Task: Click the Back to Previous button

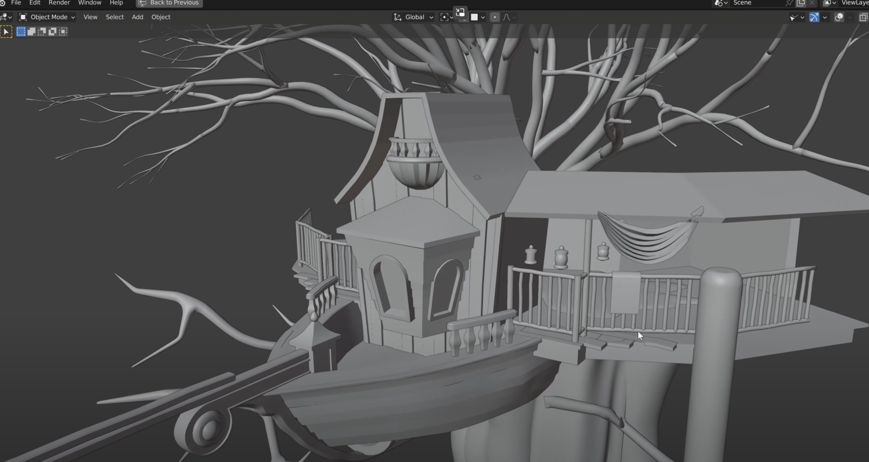Action: (x=169, y=3)
